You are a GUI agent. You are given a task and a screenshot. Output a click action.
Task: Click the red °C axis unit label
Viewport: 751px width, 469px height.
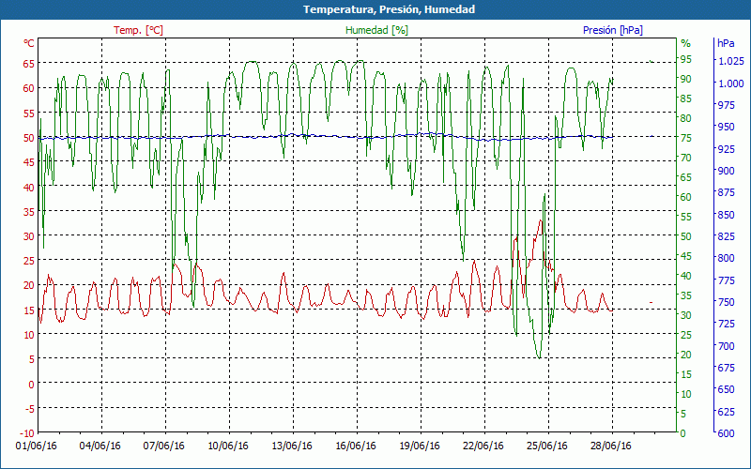[29, 43]
